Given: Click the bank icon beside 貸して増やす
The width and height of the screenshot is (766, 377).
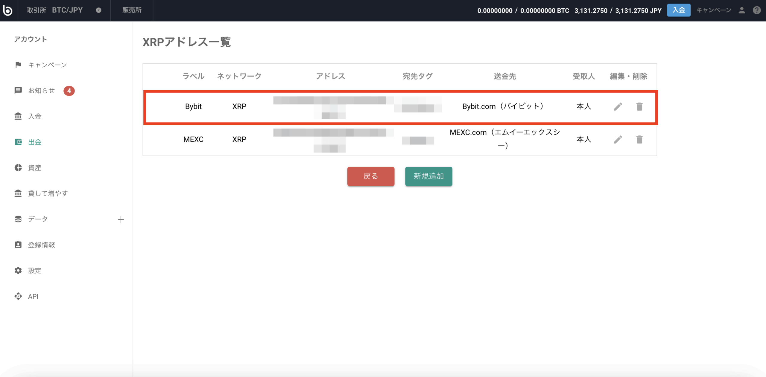Looking at the screenshot, I should 18,193.
